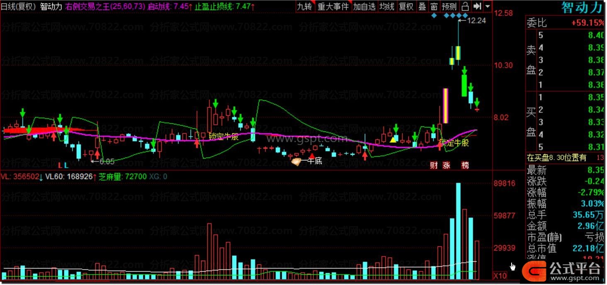Click the 涨 marker below the chart
The width and height of the screenshot is (607, 285).
[446, 165]
